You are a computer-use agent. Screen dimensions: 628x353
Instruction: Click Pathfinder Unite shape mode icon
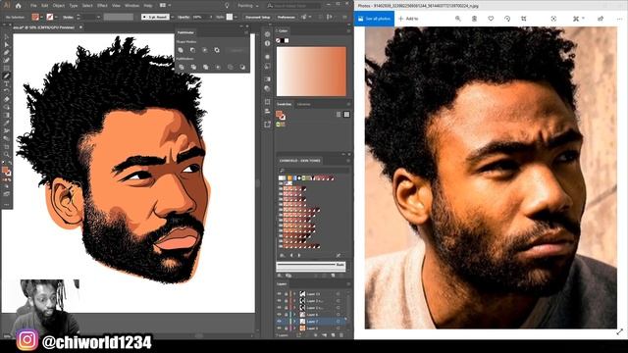tap(181, 50)
